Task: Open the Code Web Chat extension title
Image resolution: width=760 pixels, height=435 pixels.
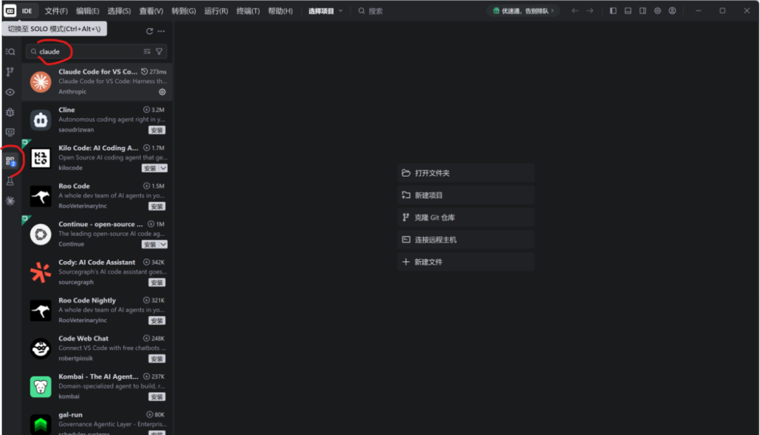Action: click(x=83, y=339)
